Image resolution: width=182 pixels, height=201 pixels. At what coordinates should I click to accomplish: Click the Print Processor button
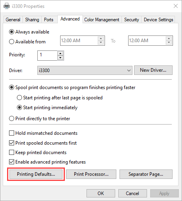(x=91, y=174)
